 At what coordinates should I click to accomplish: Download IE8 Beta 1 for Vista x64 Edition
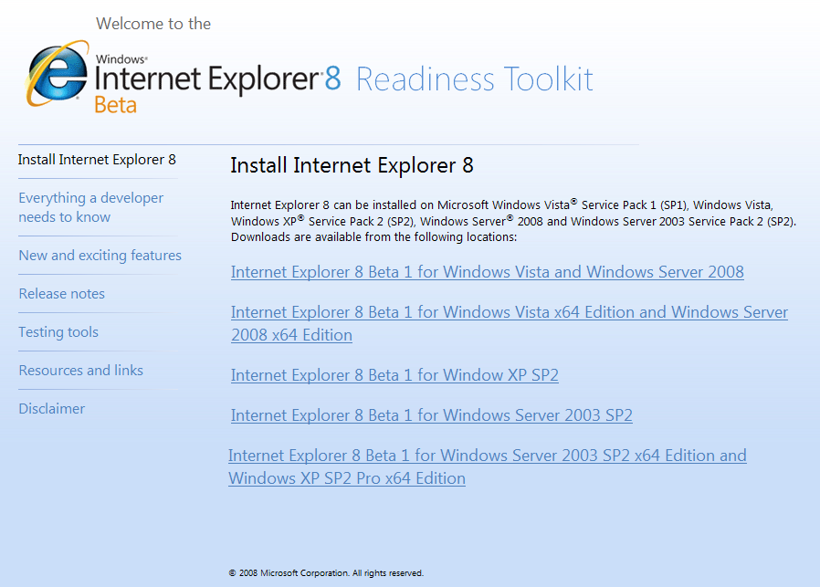coord(510,323)
